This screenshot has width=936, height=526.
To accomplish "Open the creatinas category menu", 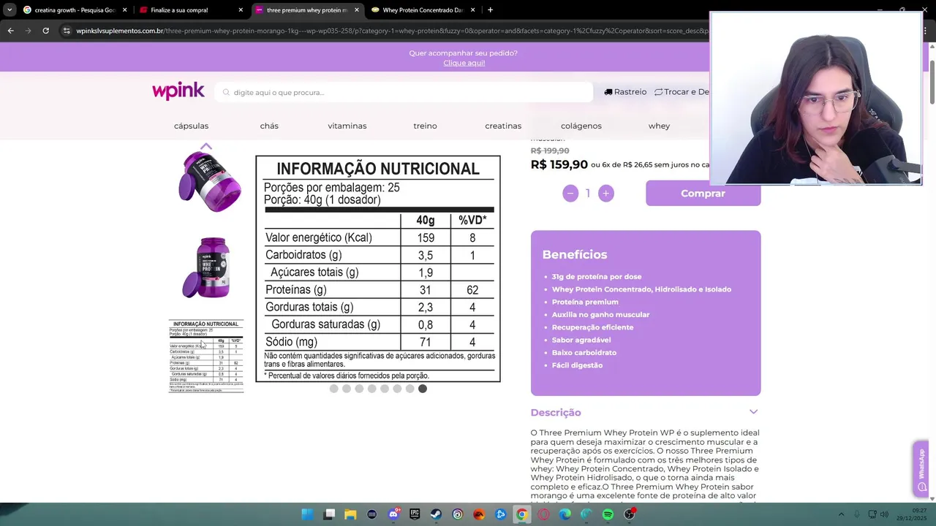I will pyautogui.click(x=503, y=126).
